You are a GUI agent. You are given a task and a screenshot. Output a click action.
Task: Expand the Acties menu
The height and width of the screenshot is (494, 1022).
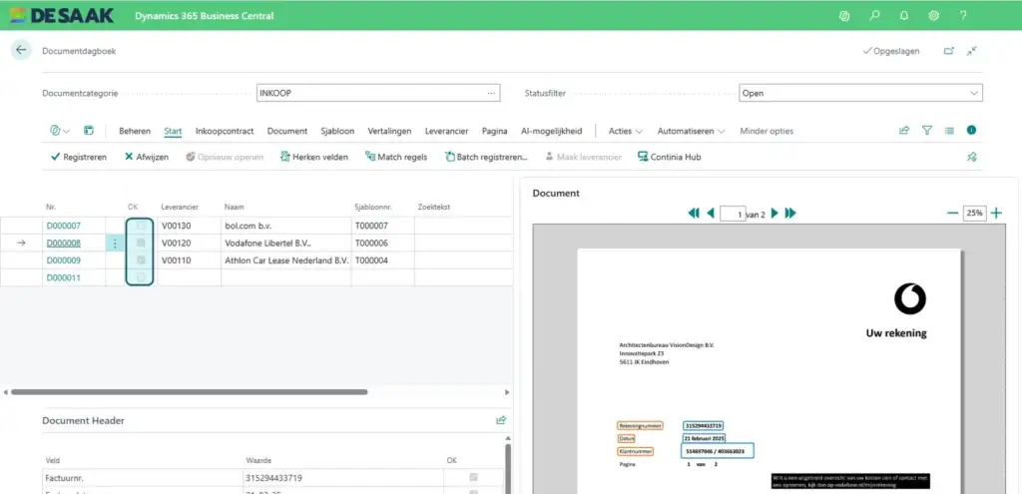pyautogui.click(x=626, y=131)
